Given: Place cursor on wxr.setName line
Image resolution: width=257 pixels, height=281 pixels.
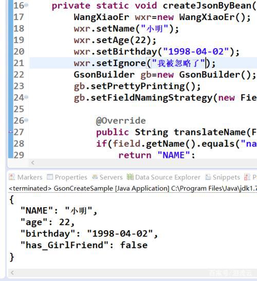Looking at the screenshot, I should point(126,29).
